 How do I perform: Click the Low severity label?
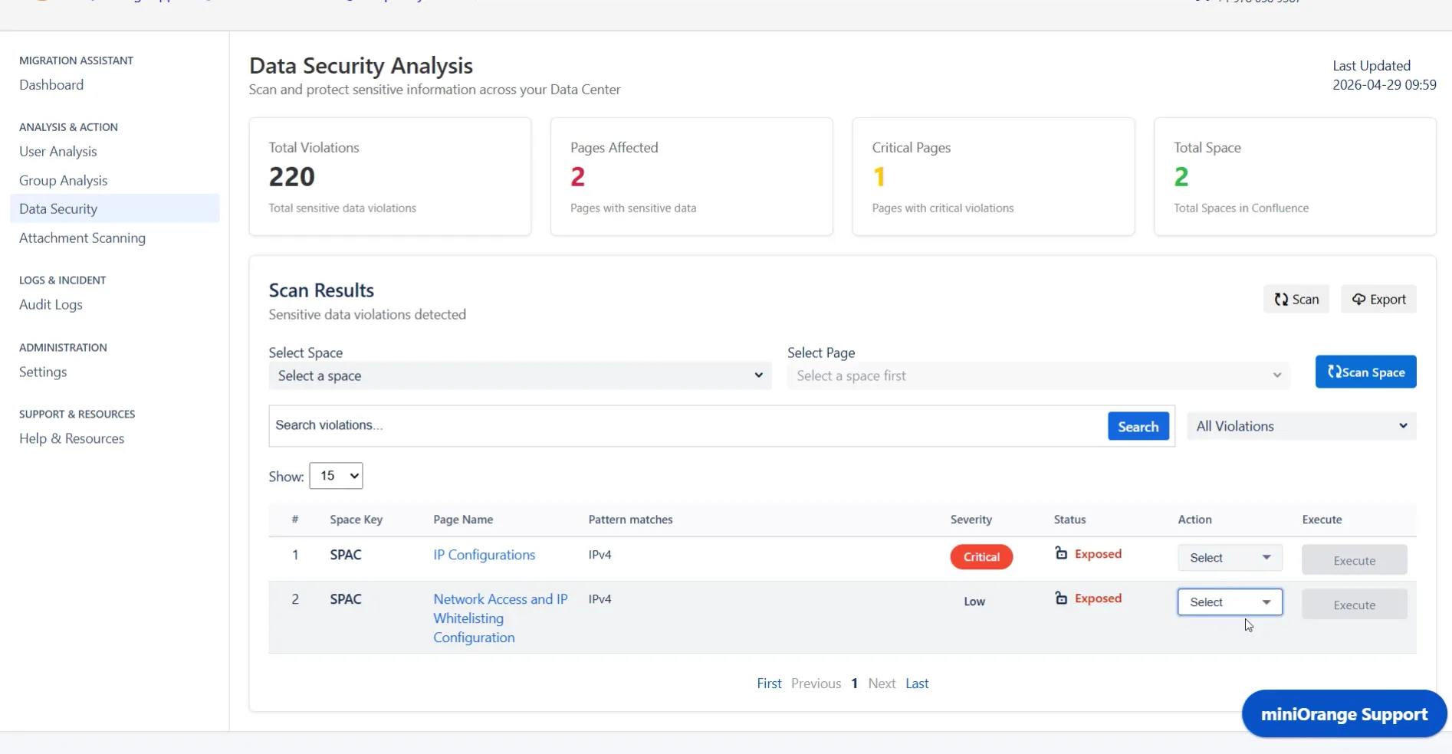[974, 602]
